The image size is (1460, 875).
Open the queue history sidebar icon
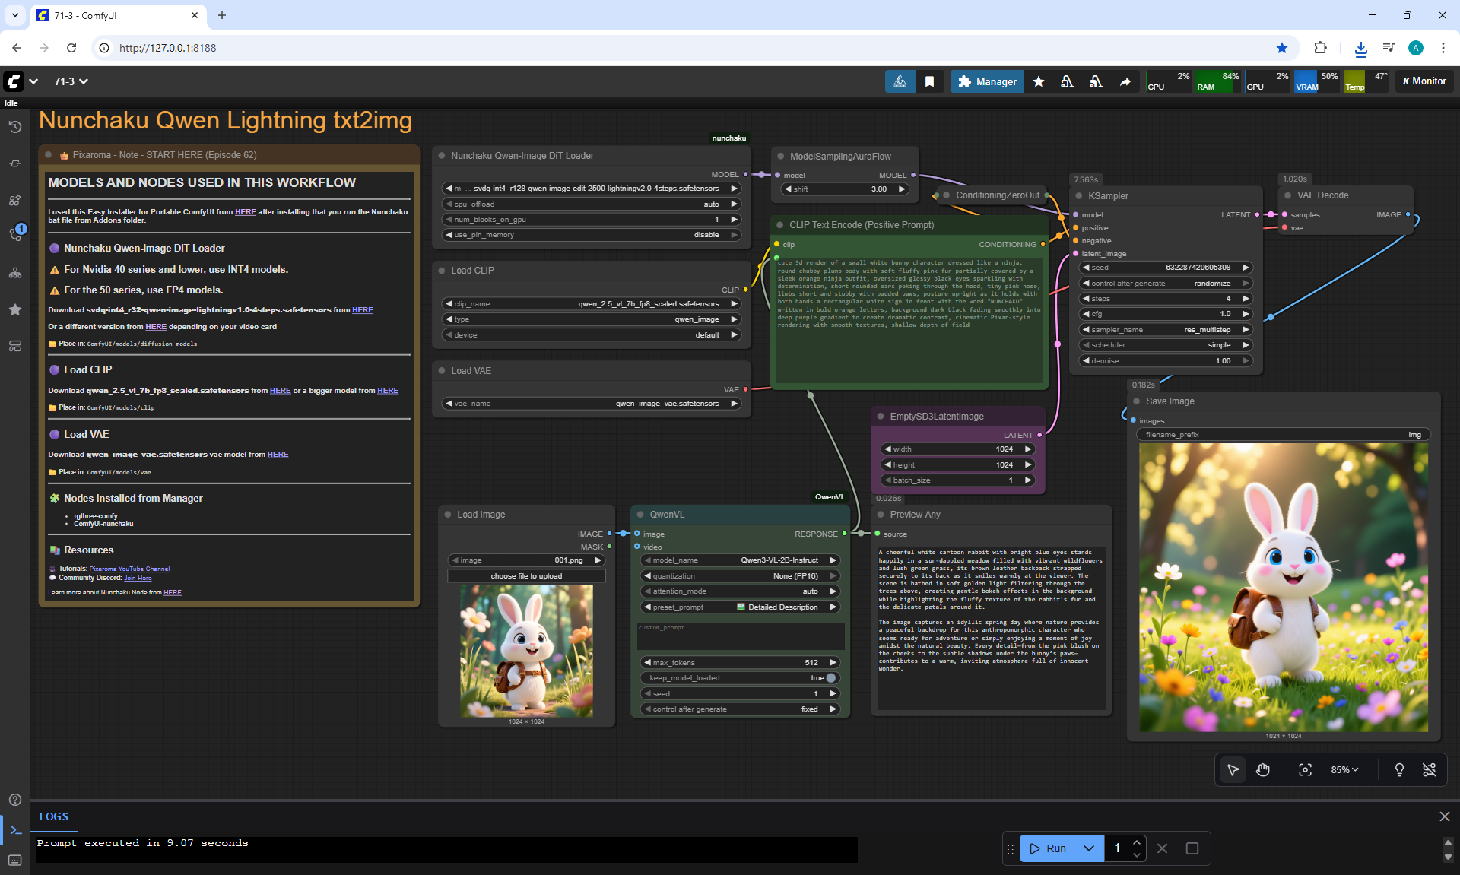point(14,127)
